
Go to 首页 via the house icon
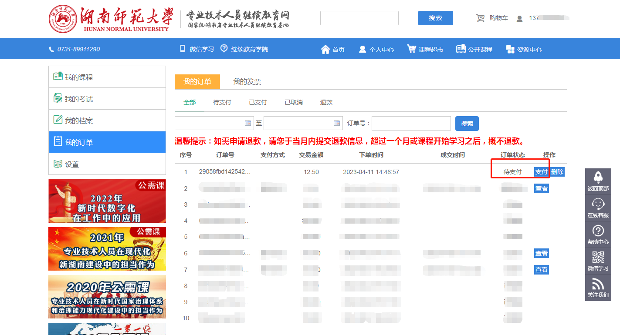(325, 49)
